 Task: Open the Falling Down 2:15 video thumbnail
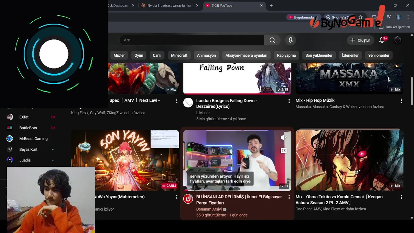[x=237, y=78]
